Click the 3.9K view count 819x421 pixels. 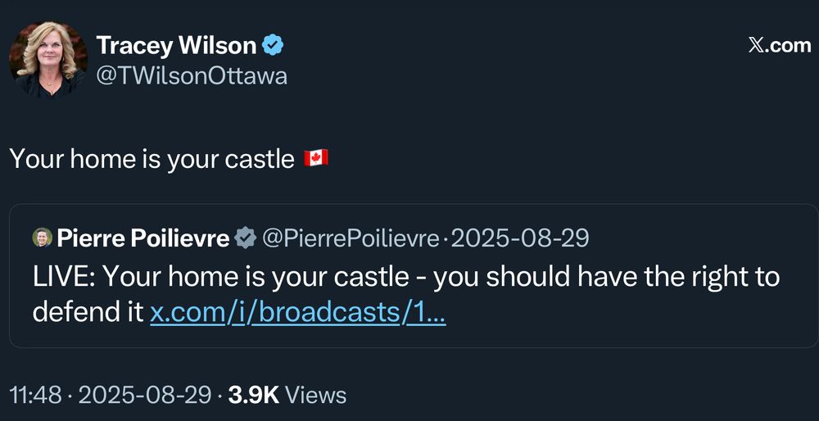254,395
